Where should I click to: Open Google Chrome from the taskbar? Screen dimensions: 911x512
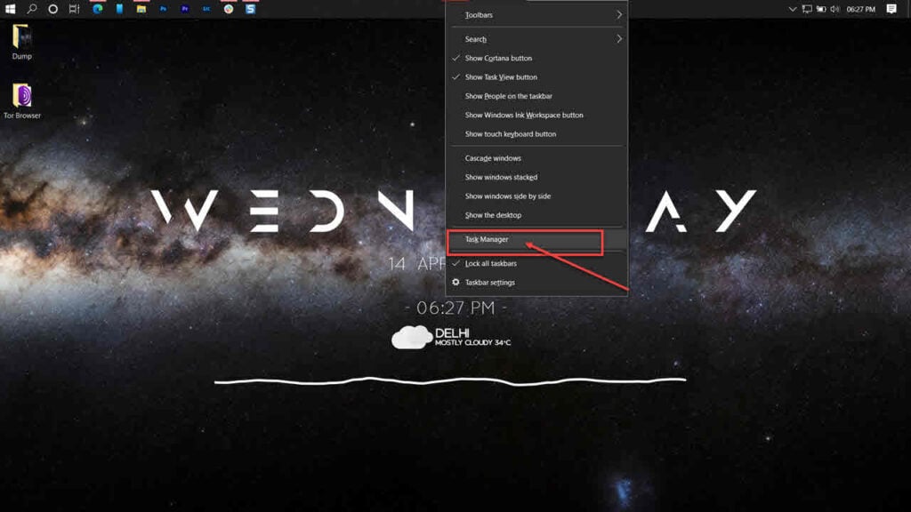click(229, 9)
